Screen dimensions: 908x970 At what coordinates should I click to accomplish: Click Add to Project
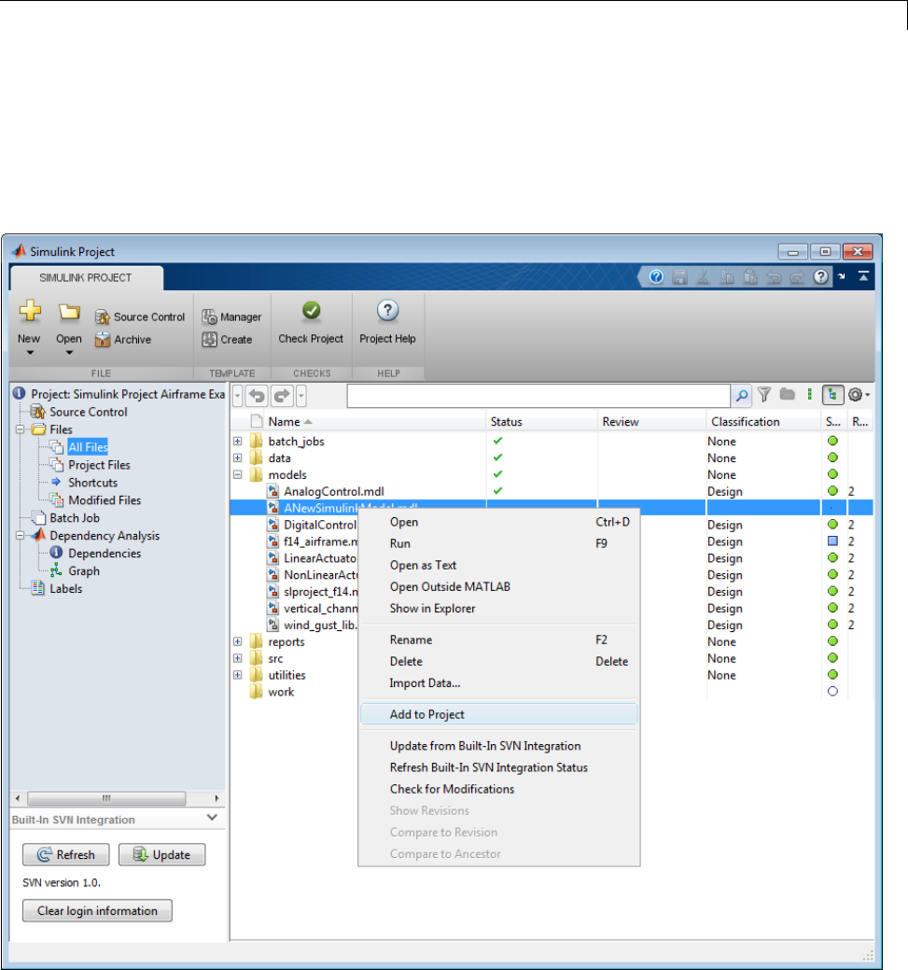point(498,714)
